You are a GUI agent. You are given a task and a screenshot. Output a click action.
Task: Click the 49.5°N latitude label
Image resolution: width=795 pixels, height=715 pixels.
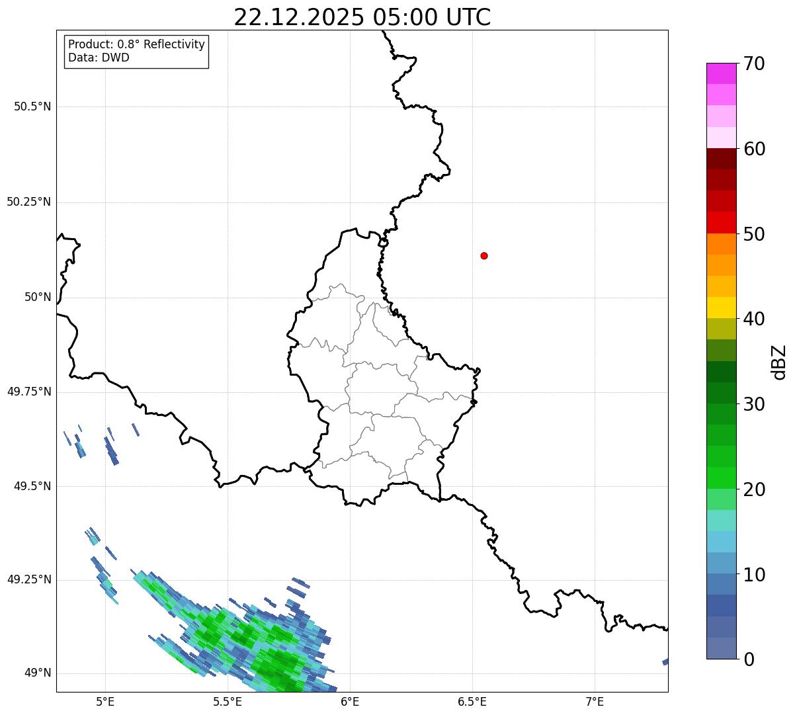[x=32, y=486]
